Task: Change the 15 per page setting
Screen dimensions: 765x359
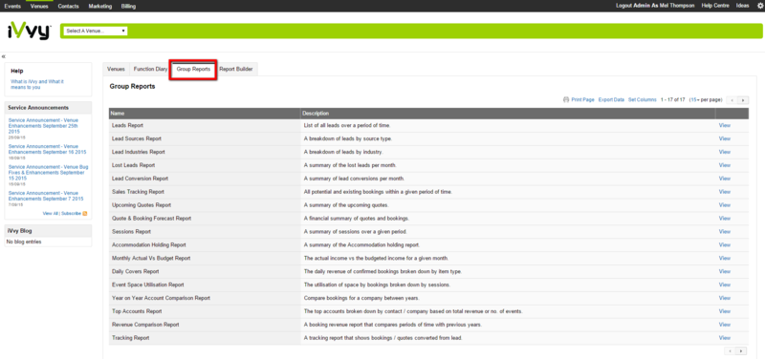Action: pyautogui.click(x=695, y=99)
